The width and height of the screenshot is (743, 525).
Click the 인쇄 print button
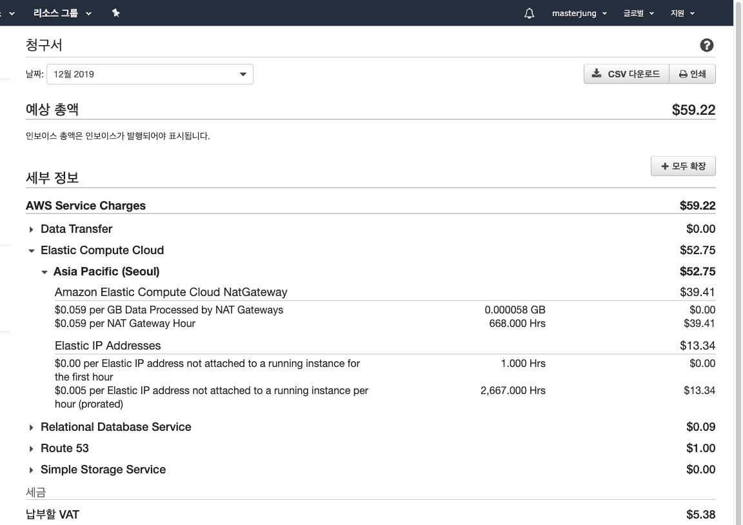click(x=692, y=74)
